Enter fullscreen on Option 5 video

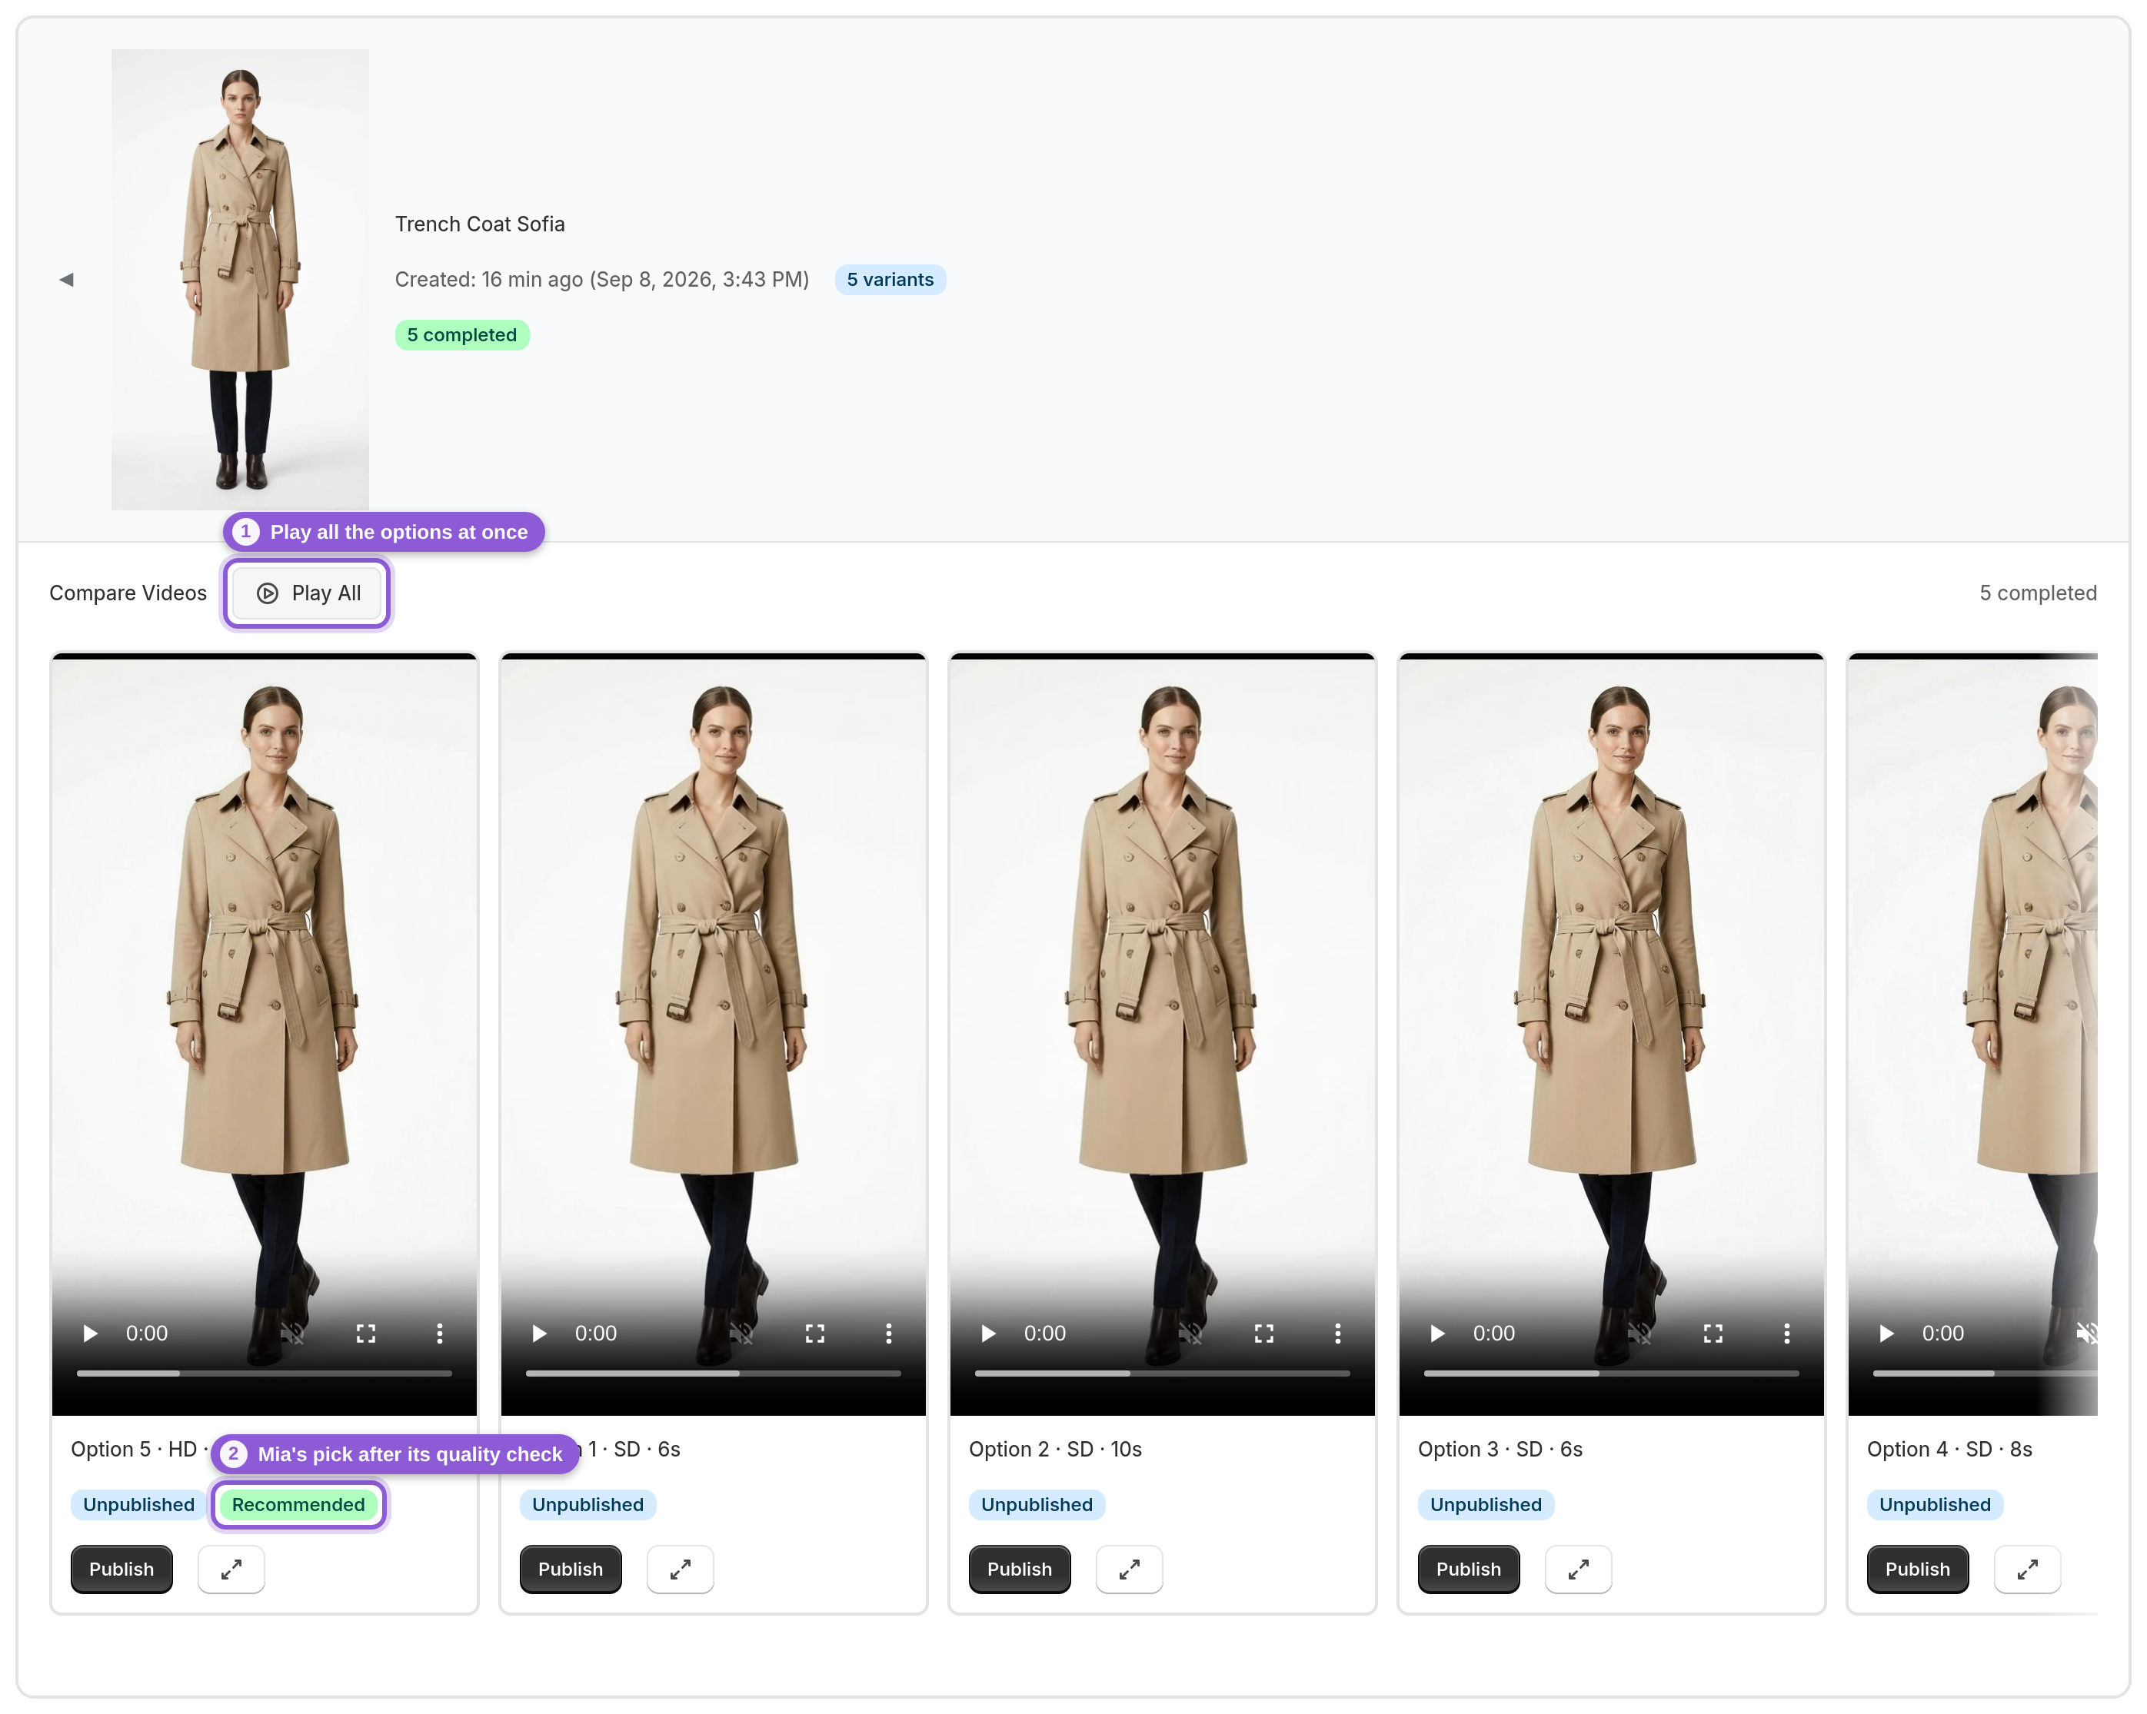tap(365, 1333)
